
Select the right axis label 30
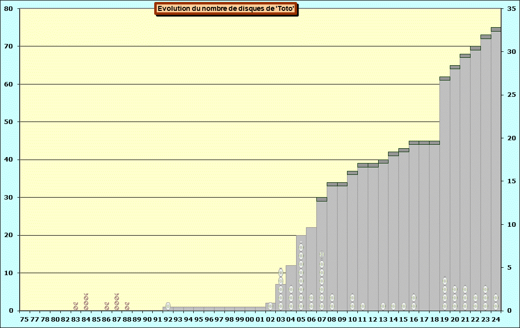coord(512,52)
